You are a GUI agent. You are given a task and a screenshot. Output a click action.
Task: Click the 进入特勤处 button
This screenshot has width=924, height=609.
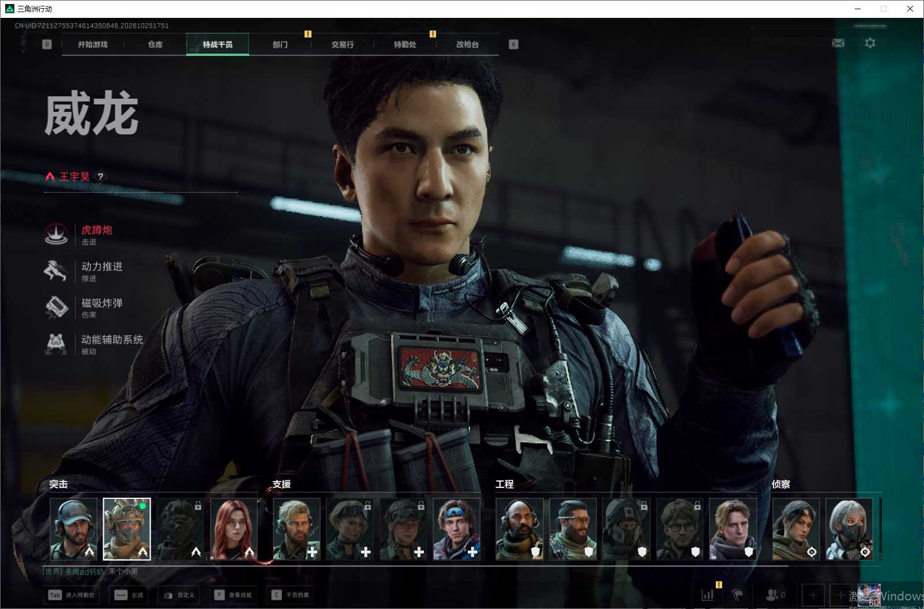(x=72, y=595)
